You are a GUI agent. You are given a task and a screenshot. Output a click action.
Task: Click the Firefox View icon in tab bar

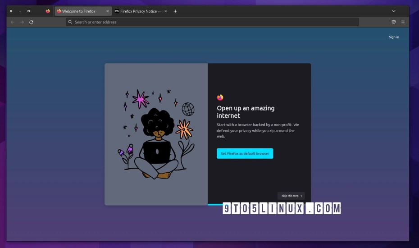click(x=48, y=11)
